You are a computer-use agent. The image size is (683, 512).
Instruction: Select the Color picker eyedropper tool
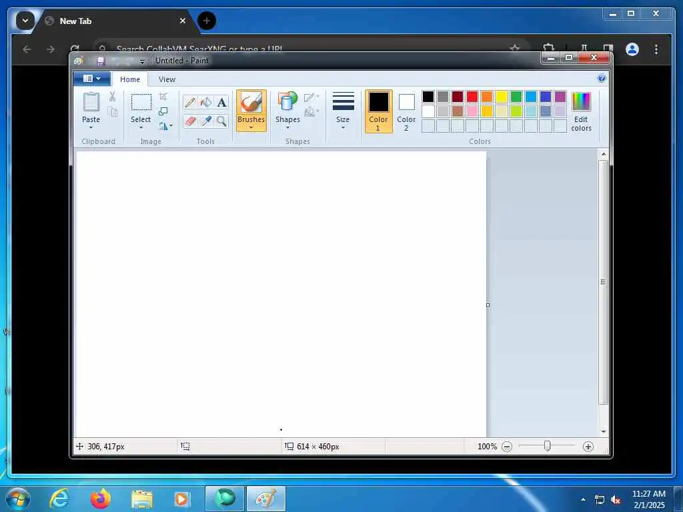pyautogui.click(x=205, y=121)
